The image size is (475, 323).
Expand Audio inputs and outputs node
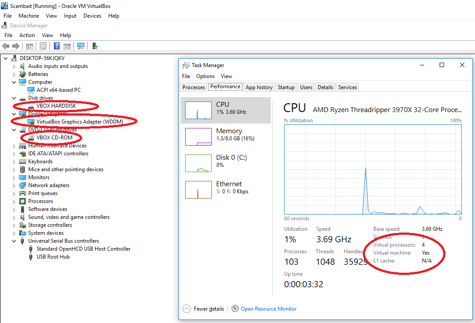(x=14, y=66)
